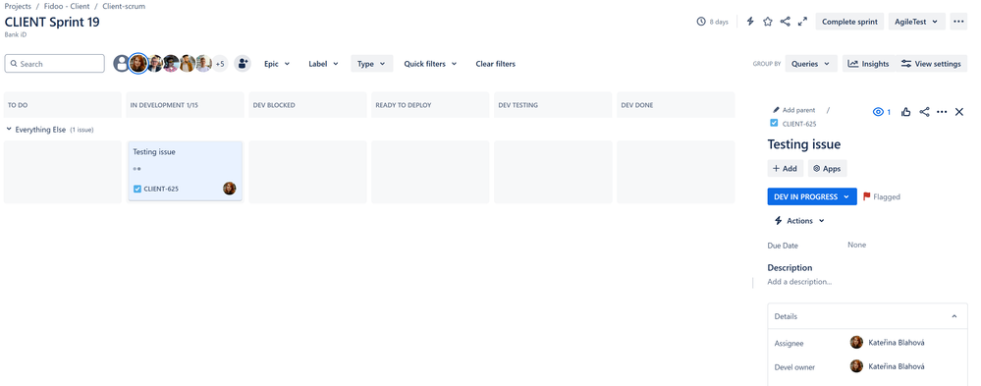This screenshot has height=386, width=981.
Task: Open the Client-scrum breadcrumb
Action: click(x=124, y=6)
